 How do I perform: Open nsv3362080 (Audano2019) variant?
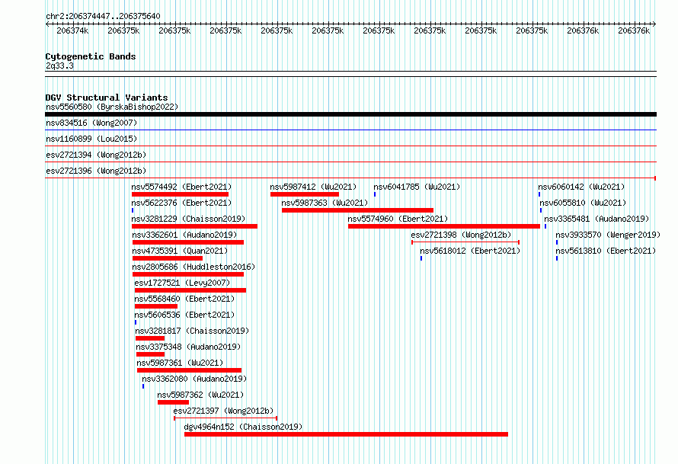tap(194, 379)
